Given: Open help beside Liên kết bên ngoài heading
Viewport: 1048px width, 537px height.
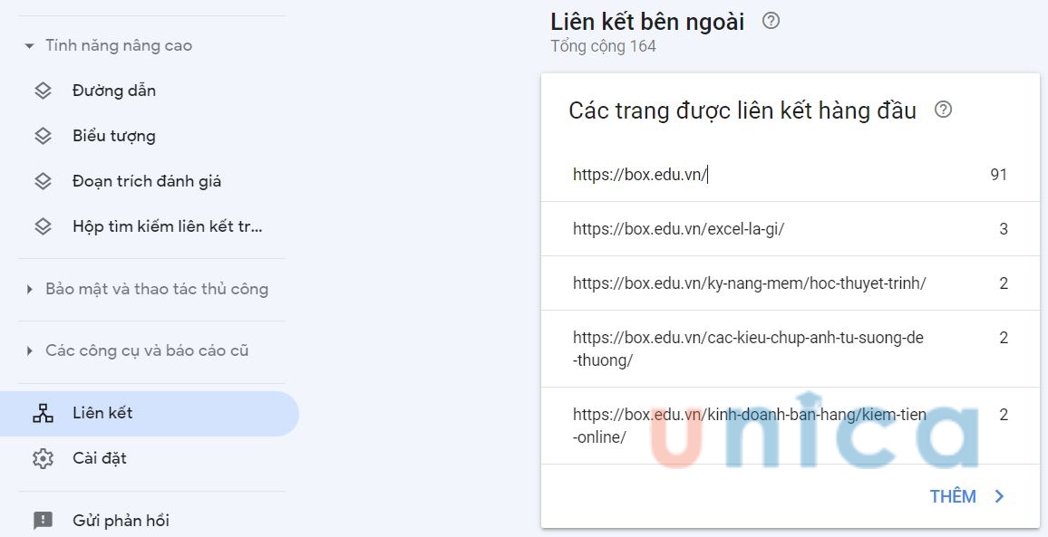Looking at the screenshot, I should (770, 21).
